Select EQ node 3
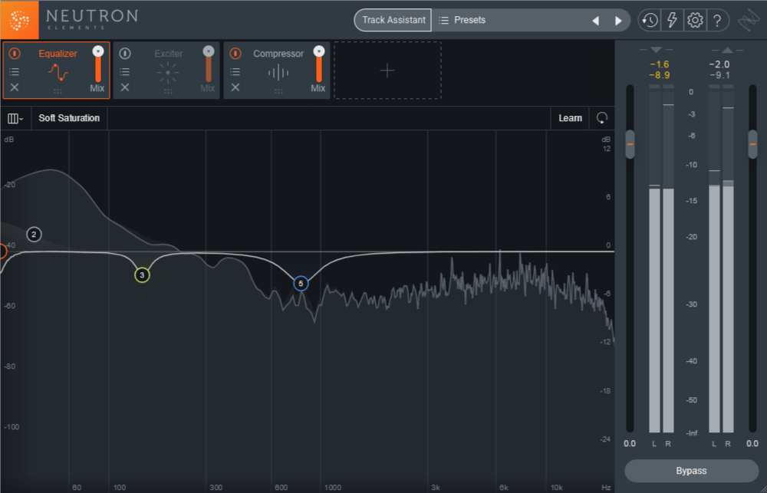Viewport: 767px width, 493px height. click(142, 274)
